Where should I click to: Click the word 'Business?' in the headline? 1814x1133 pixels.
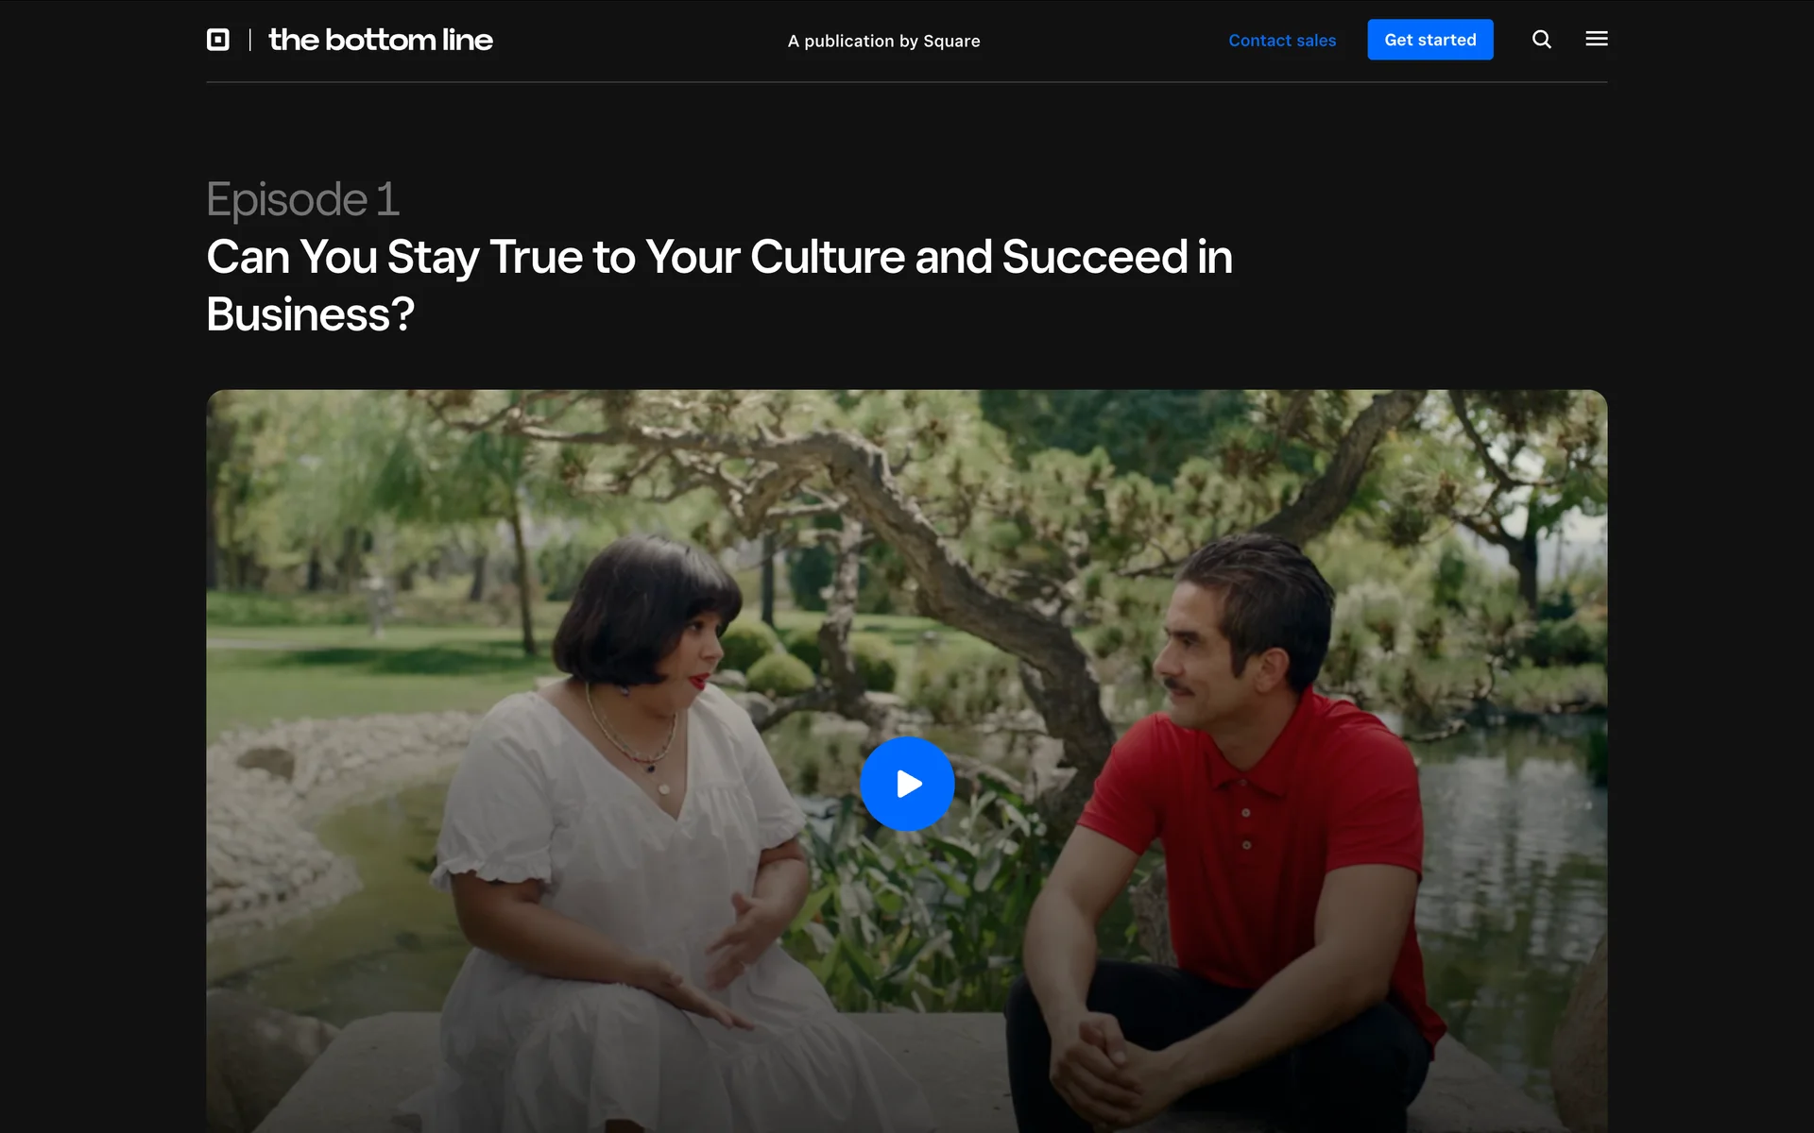coord(310,314)
